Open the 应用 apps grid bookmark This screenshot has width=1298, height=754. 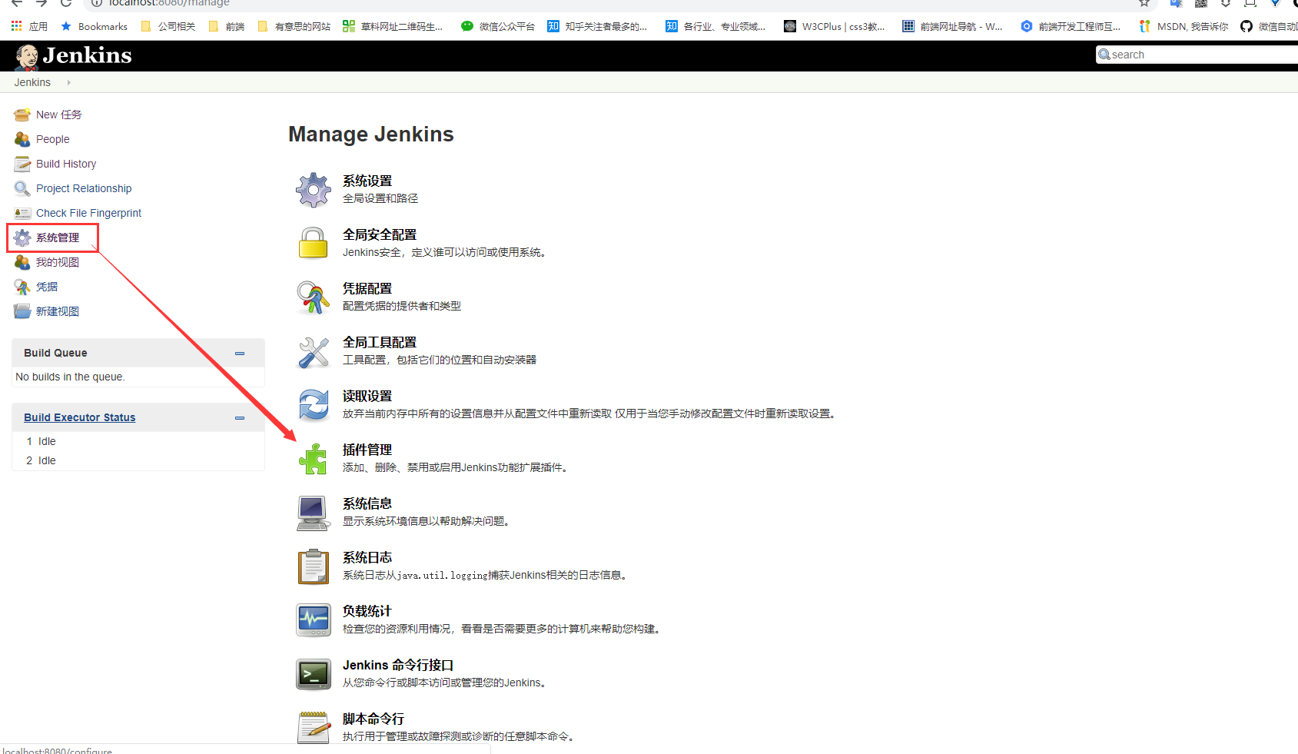click(x=30, y=26)
